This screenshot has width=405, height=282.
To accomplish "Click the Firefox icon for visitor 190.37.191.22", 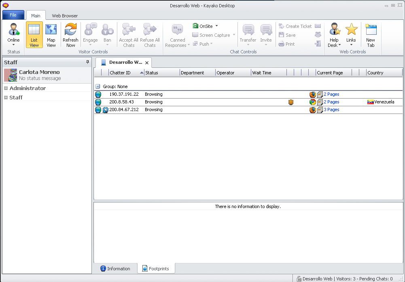I will tap(312, 95).
